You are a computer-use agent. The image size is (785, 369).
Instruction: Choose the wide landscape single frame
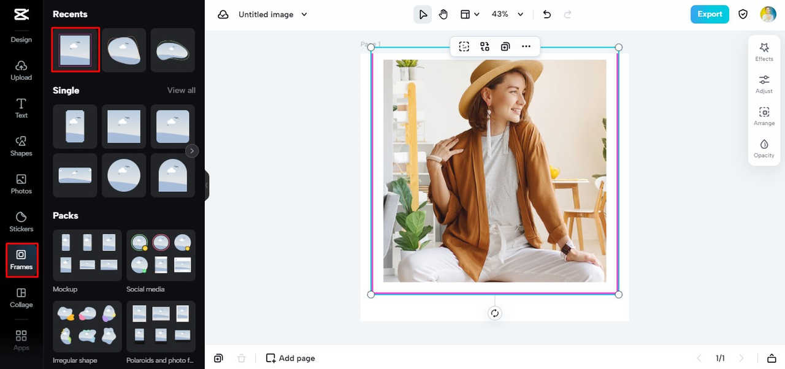click(x=75, y=175)
